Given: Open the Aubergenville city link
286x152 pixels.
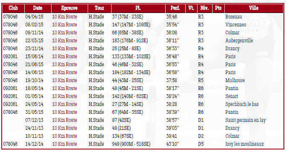Looking at the screenshot, I should coord(239,41).
